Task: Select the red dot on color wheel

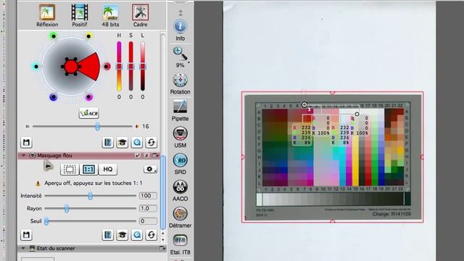Action: (x=107, y=66)
